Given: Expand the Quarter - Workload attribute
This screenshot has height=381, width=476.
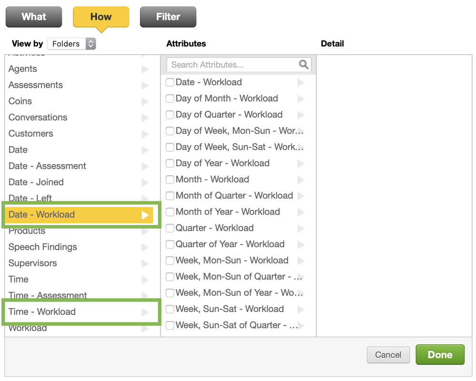Looking at the screenshot, I should (300, 228).
